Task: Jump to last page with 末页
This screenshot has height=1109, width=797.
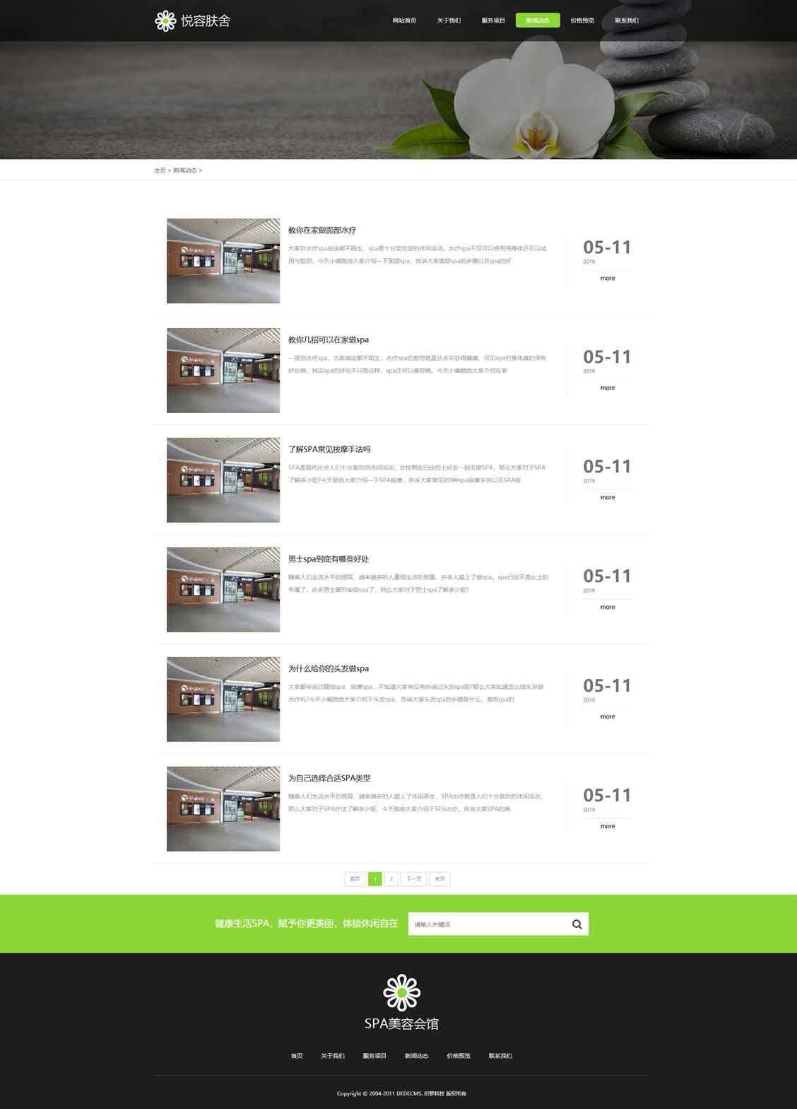Action: 439,879
